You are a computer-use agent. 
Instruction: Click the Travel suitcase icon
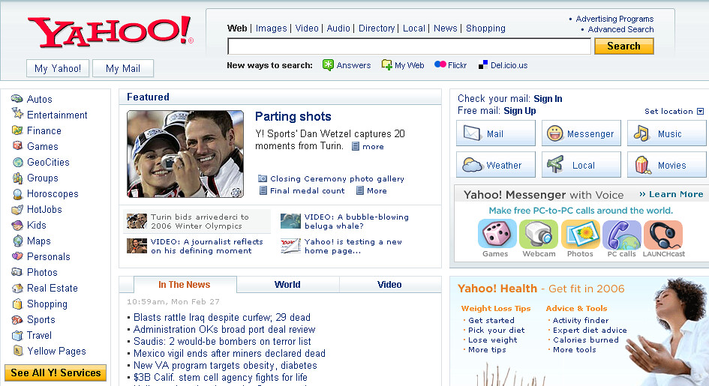pos(17,336)
